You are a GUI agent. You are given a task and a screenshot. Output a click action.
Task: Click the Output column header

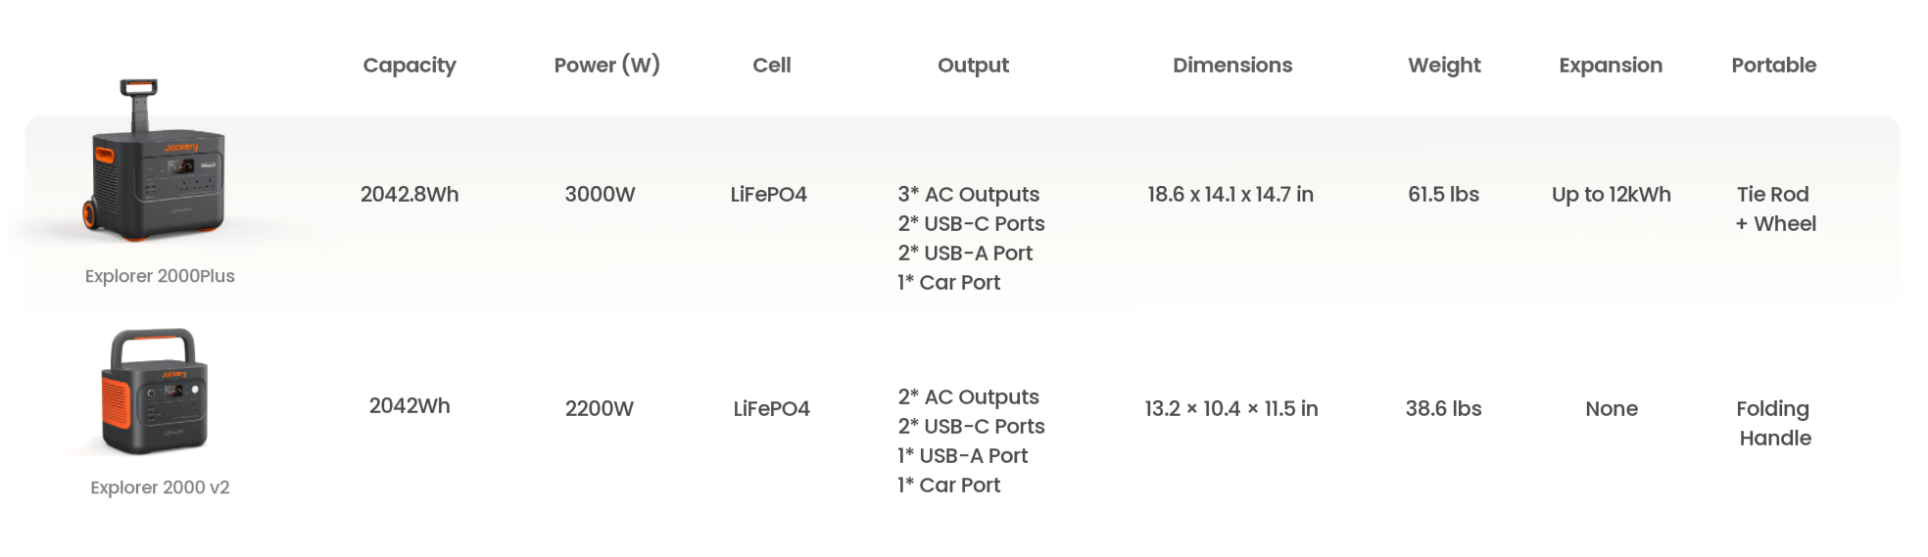click(973, 66)
